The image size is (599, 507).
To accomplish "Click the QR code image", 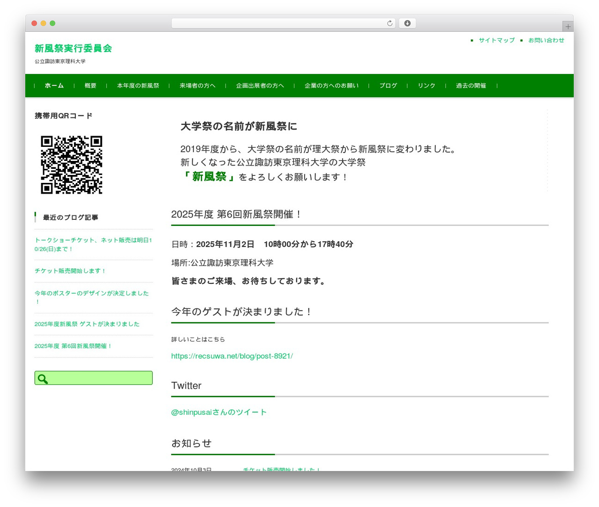I will [x=72, y=165].
